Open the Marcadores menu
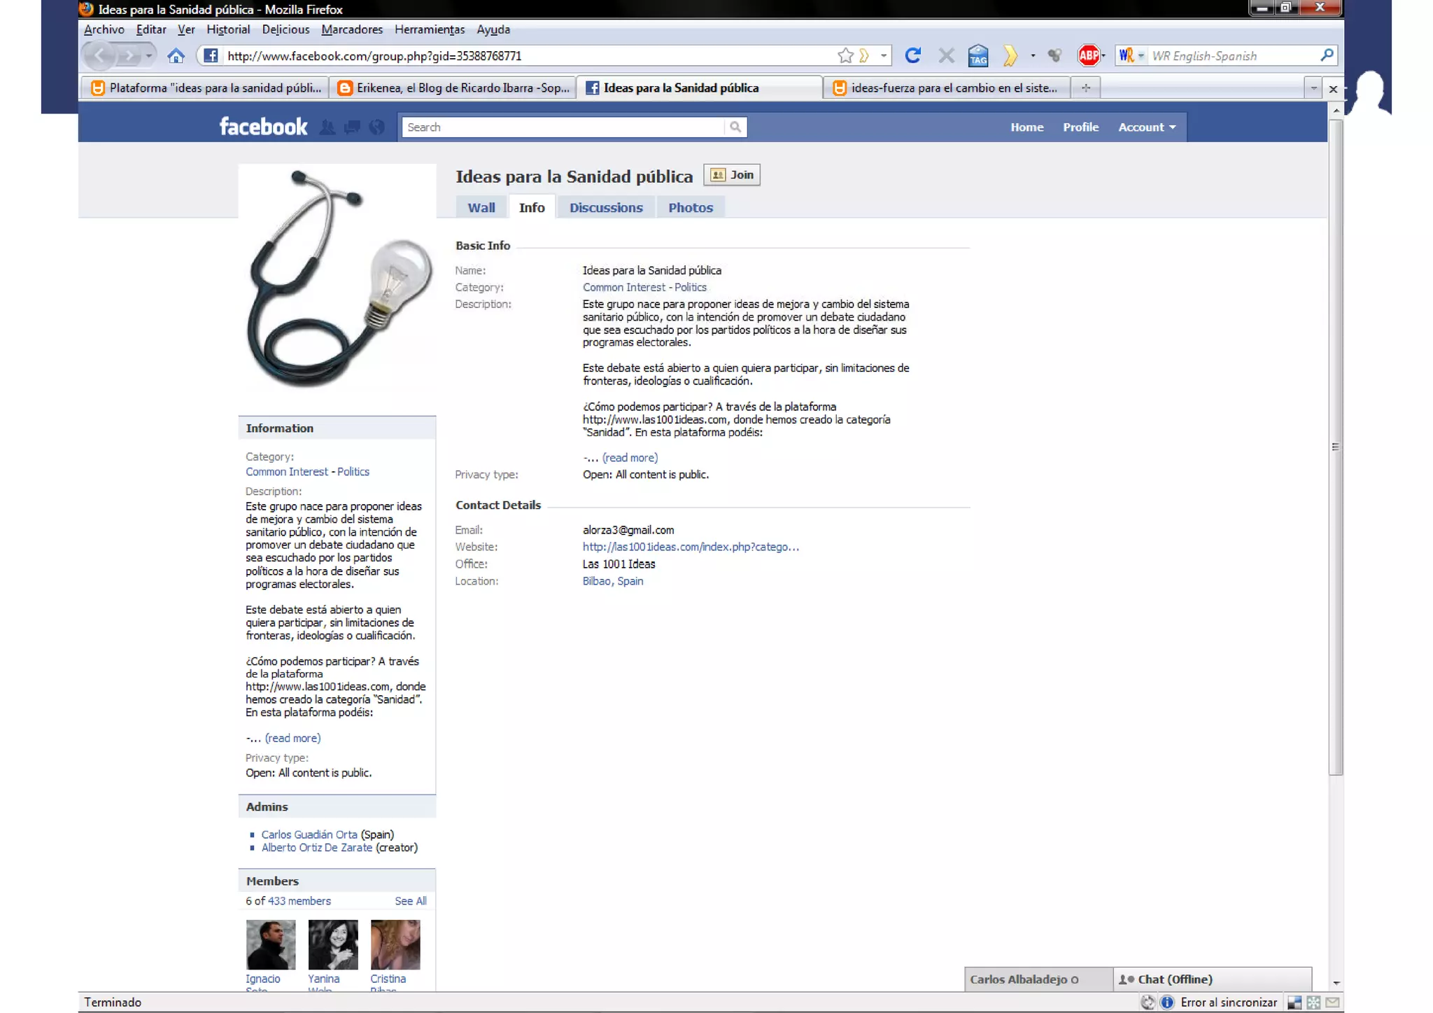This screenshot has width=1433, height=1013. 352,29
